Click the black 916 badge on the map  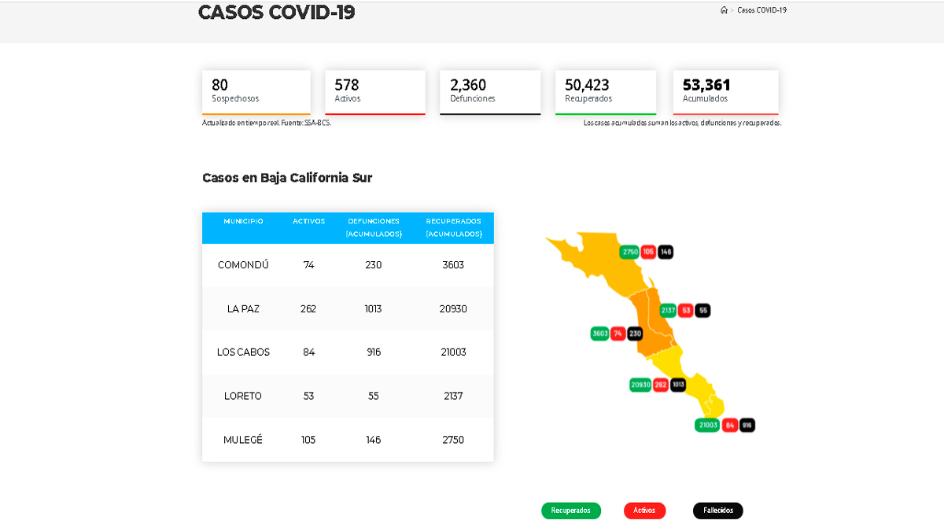pos(747,425)
